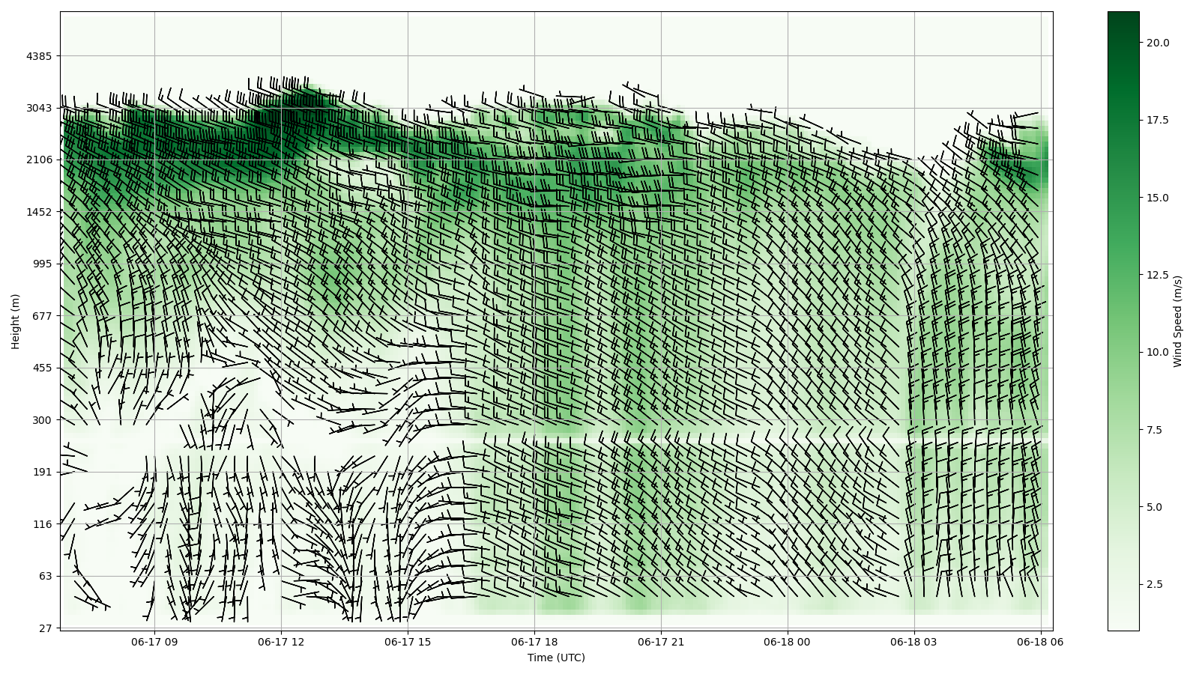This screenshot has height=674, width=1199.
Task: Select the 17.5 colorbar tick label
Action: click(x=1158, y=120)
